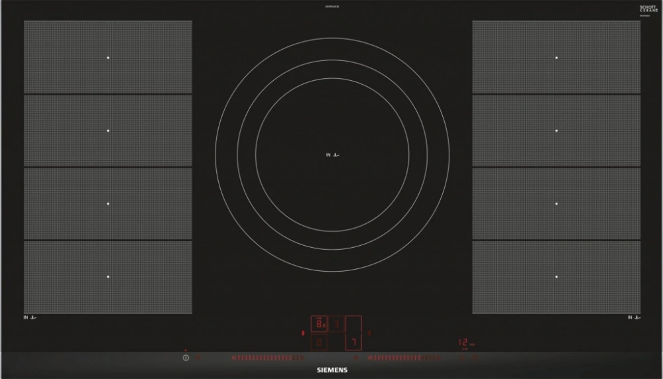
Task: Select the cooking zone showing 7
Action: click(354, 342)
